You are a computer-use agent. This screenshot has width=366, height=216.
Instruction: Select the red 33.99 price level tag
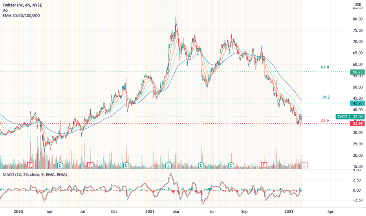coord(358,124)
